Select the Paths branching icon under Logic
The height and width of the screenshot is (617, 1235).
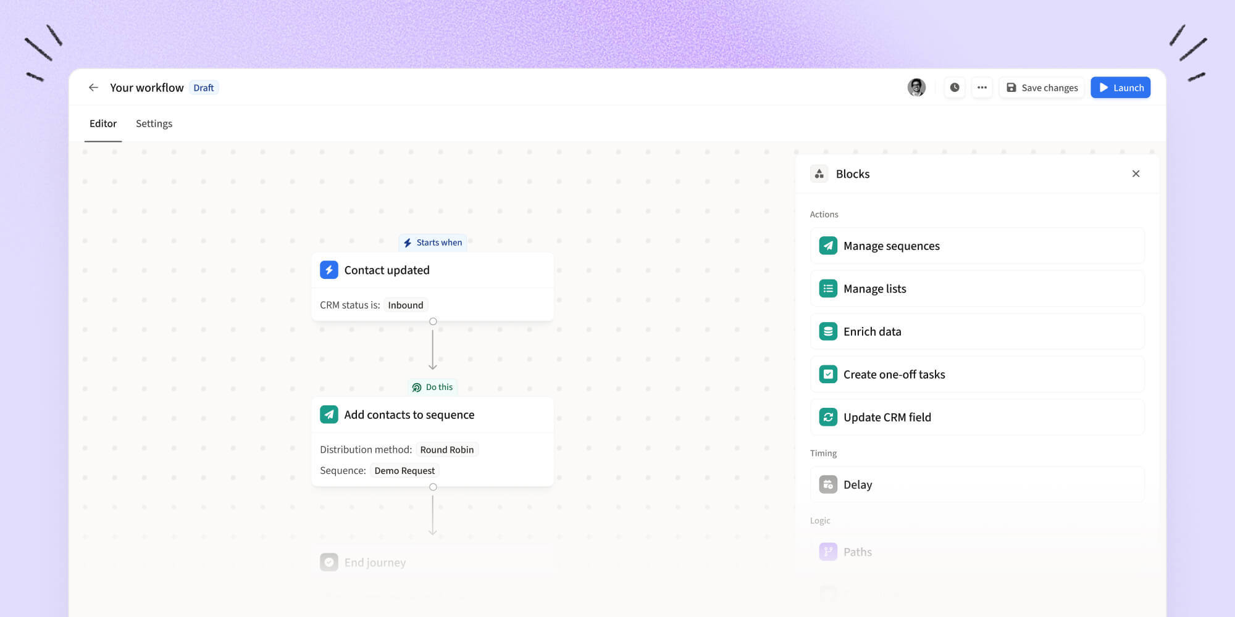pos(827,551)
